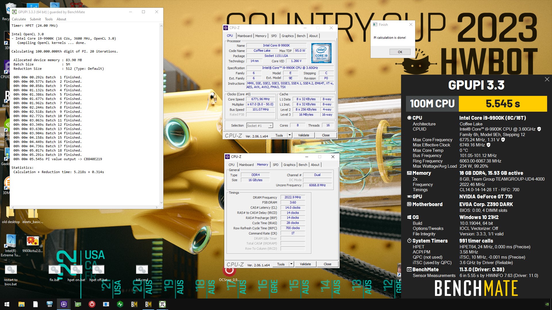552x310 pixels.
Task: Click the Bus Speed 101.07 MHz field
Action: pyautogui.click(x=260, y=110)
